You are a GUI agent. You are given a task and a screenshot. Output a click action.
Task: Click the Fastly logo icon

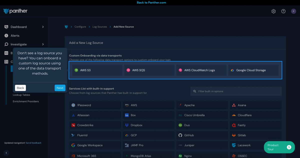point(234,125)
